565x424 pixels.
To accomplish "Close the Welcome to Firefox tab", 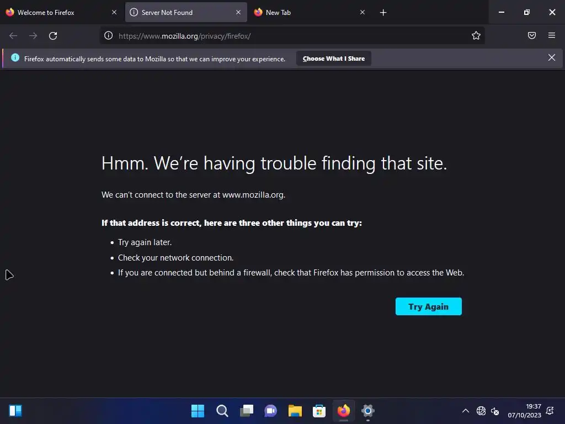I will coord(114,12).
